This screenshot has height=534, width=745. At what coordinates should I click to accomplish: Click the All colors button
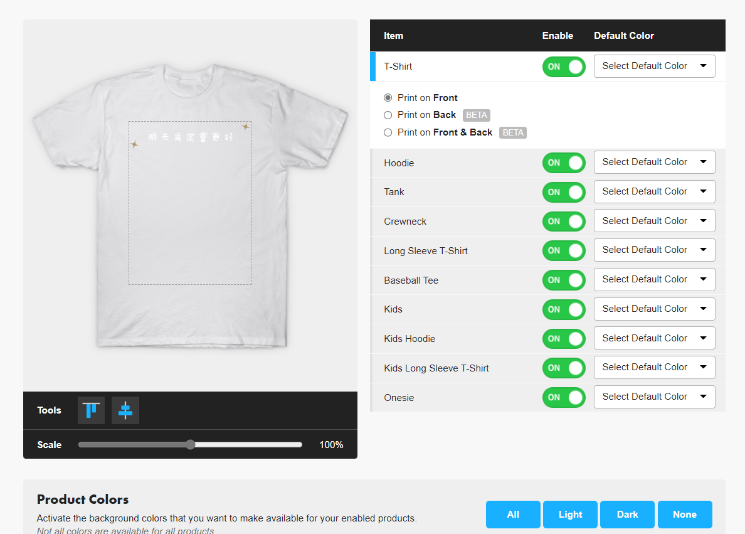[513, 515]
